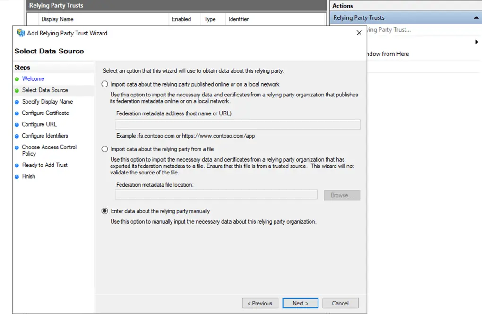Click the Federation metadata address field
The image size is (482, 314).
tap(238, 124)
